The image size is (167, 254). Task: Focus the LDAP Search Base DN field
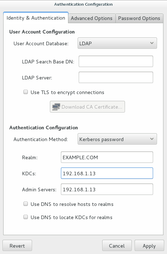(x=116, y=61)
